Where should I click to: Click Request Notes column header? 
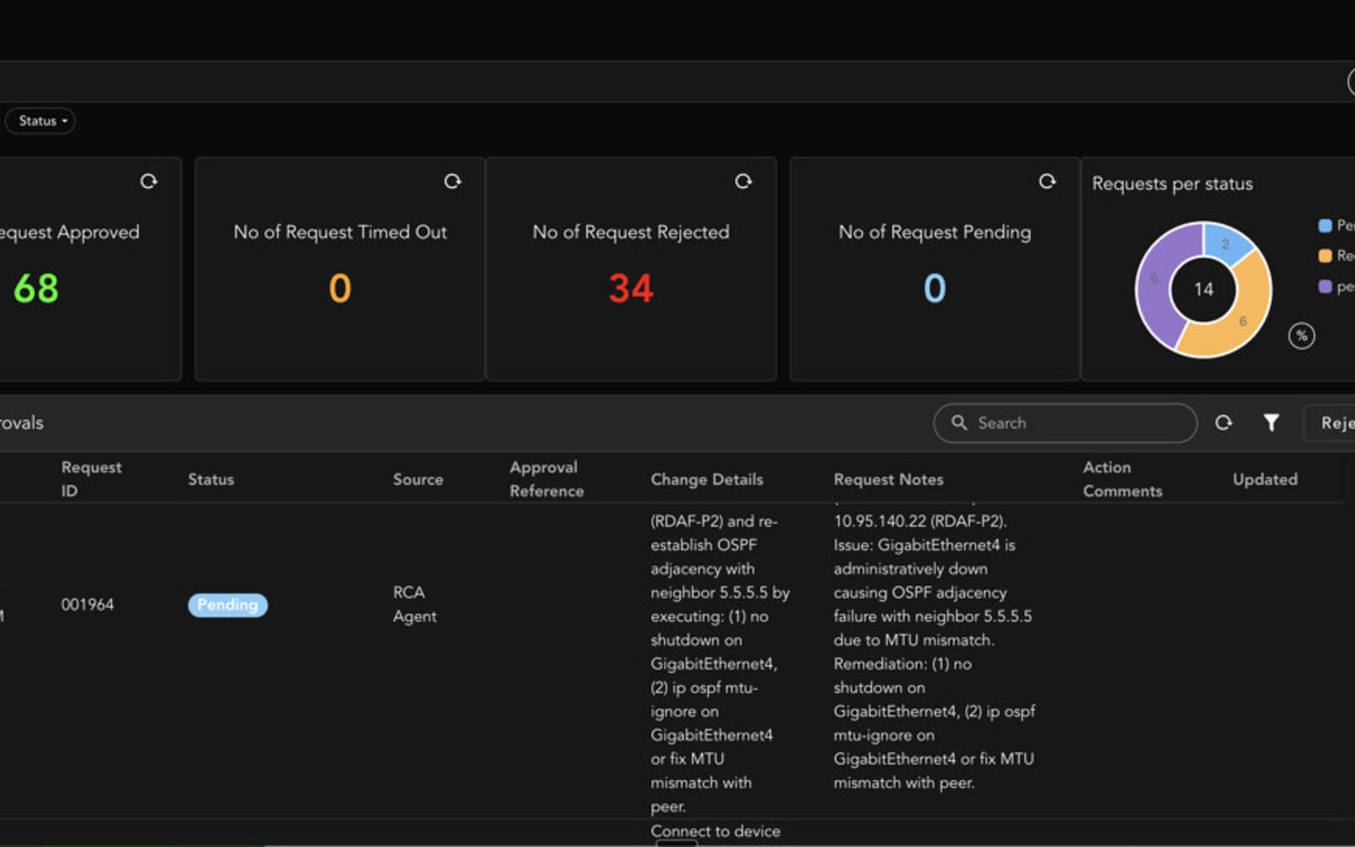pyautogui.click(x=888, y=479)
